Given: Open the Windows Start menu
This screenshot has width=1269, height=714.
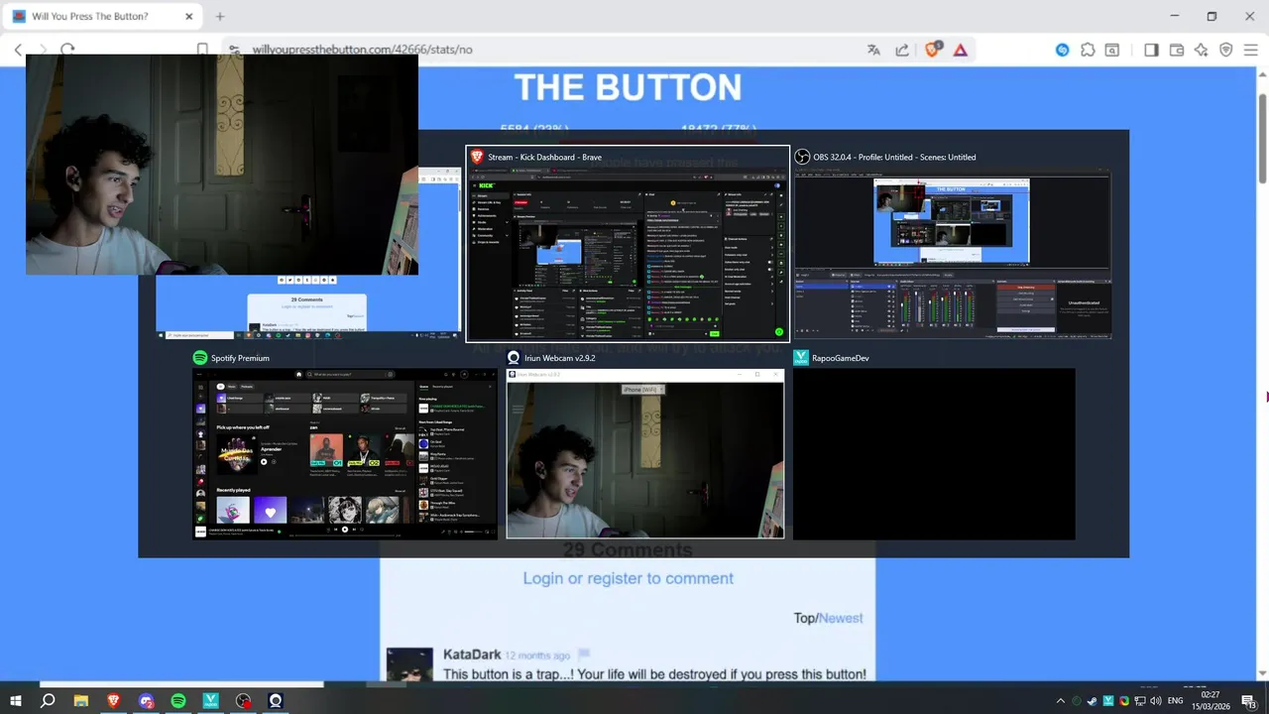Looking at the screenshot, I should coord(16,701).
